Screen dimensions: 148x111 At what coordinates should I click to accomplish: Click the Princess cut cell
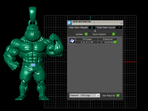pyautogui.click(x=87, y=39)
